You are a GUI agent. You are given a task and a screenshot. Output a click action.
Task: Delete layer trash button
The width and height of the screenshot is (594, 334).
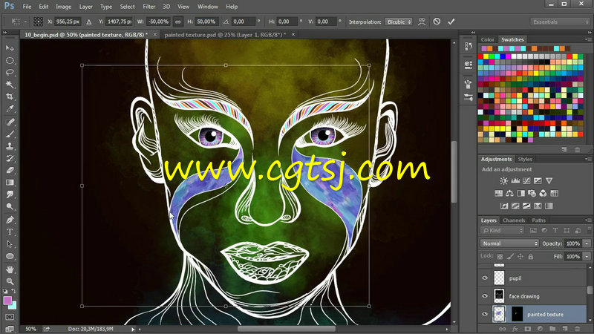click(578, 329)
